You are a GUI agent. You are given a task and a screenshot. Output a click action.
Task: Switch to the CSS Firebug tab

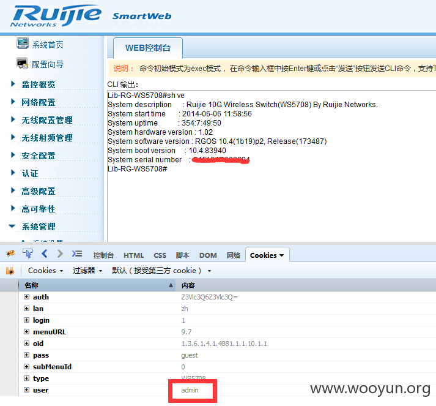[x=160, y=255]
